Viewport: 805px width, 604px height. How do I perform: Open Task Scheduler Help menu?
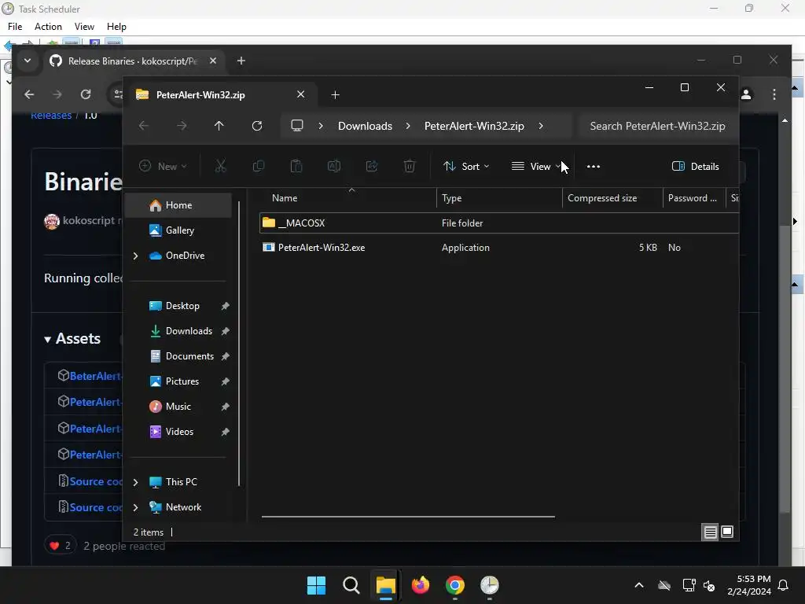pyautogui.click(x=116, y=27)
